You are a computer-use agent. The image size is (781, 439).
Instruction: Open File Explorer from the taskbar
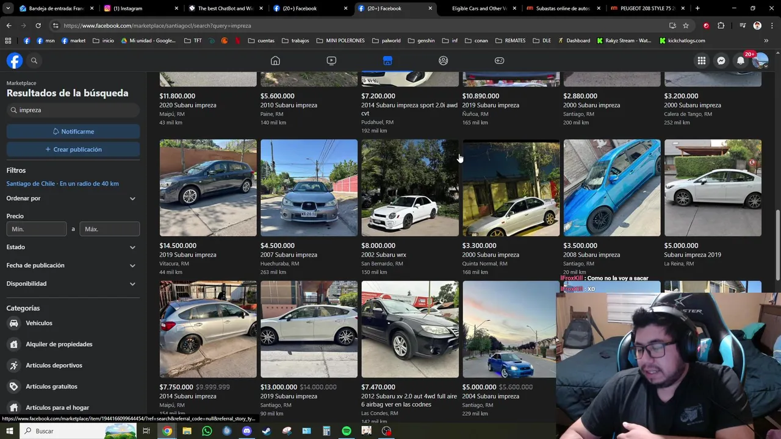point(187,431)
